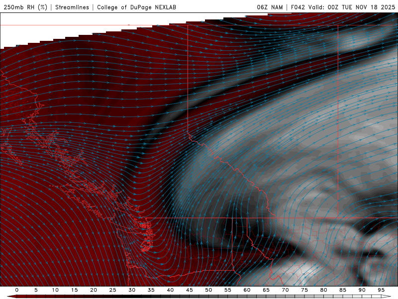
Task: Click the color bar label "95"
Action: [x=381, y=290]
